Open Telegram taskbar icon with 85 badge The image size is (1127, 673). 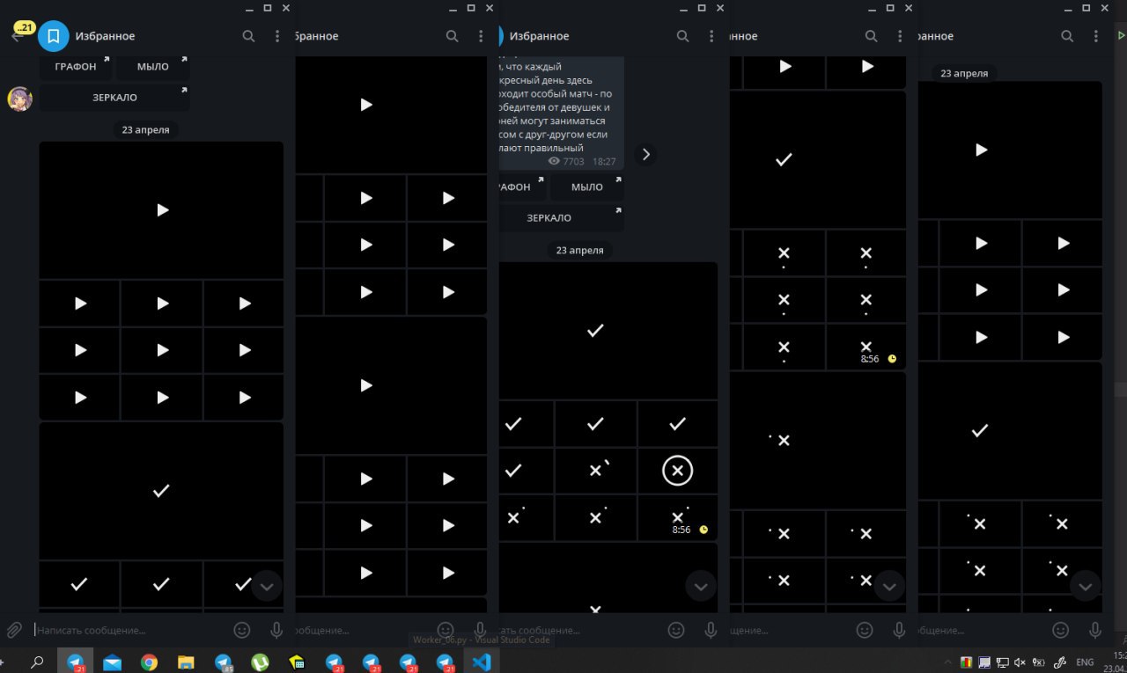(x=223, y=662)
